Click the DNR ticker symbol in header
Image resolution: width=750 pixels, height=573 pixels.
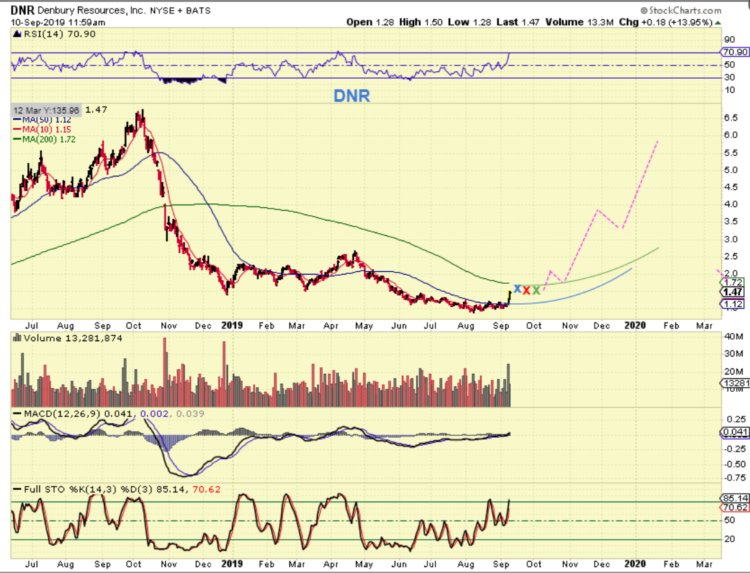pyautogui.click(x=23, y=10)
